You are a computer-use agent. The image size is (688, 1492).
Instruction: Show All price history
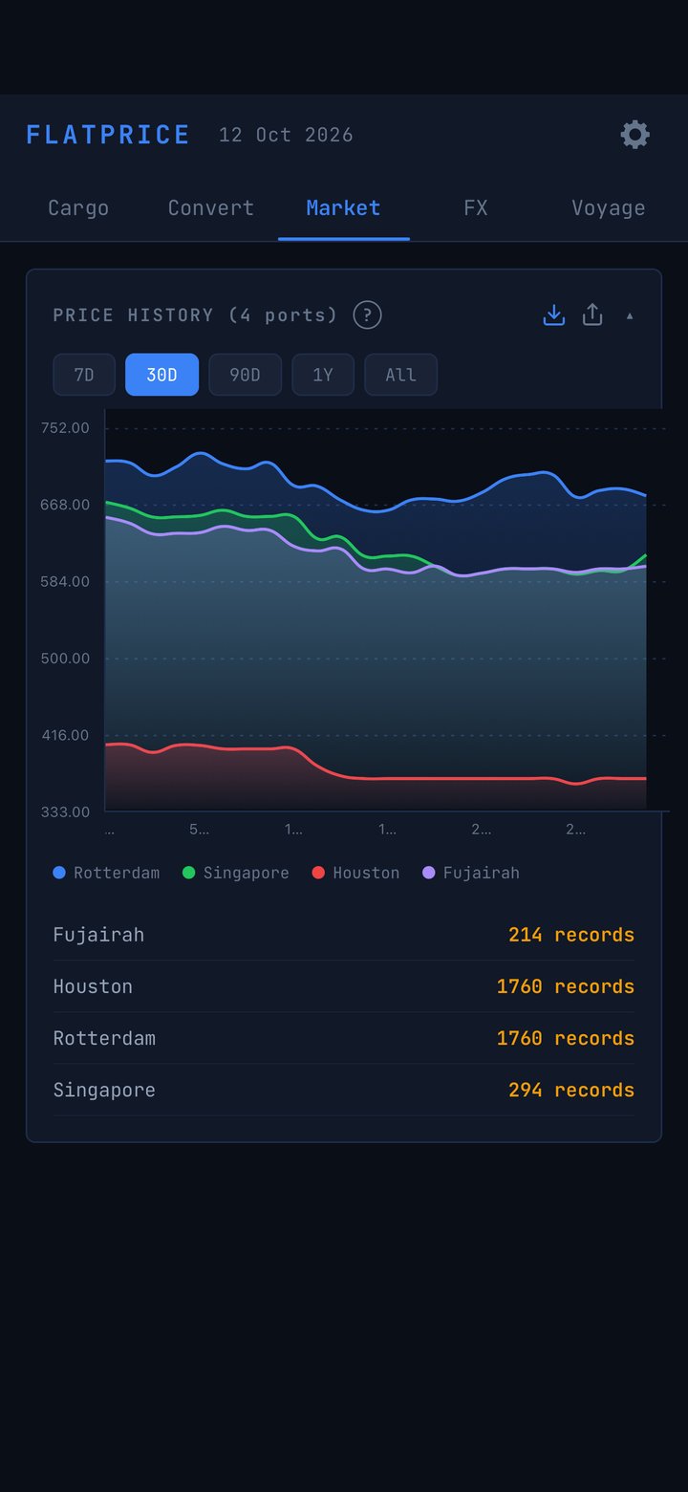[401, 375]
